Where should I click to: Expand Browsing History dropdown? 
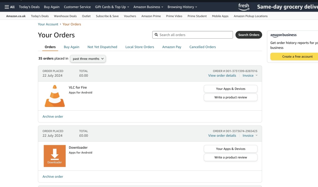[x=182, y=7]
